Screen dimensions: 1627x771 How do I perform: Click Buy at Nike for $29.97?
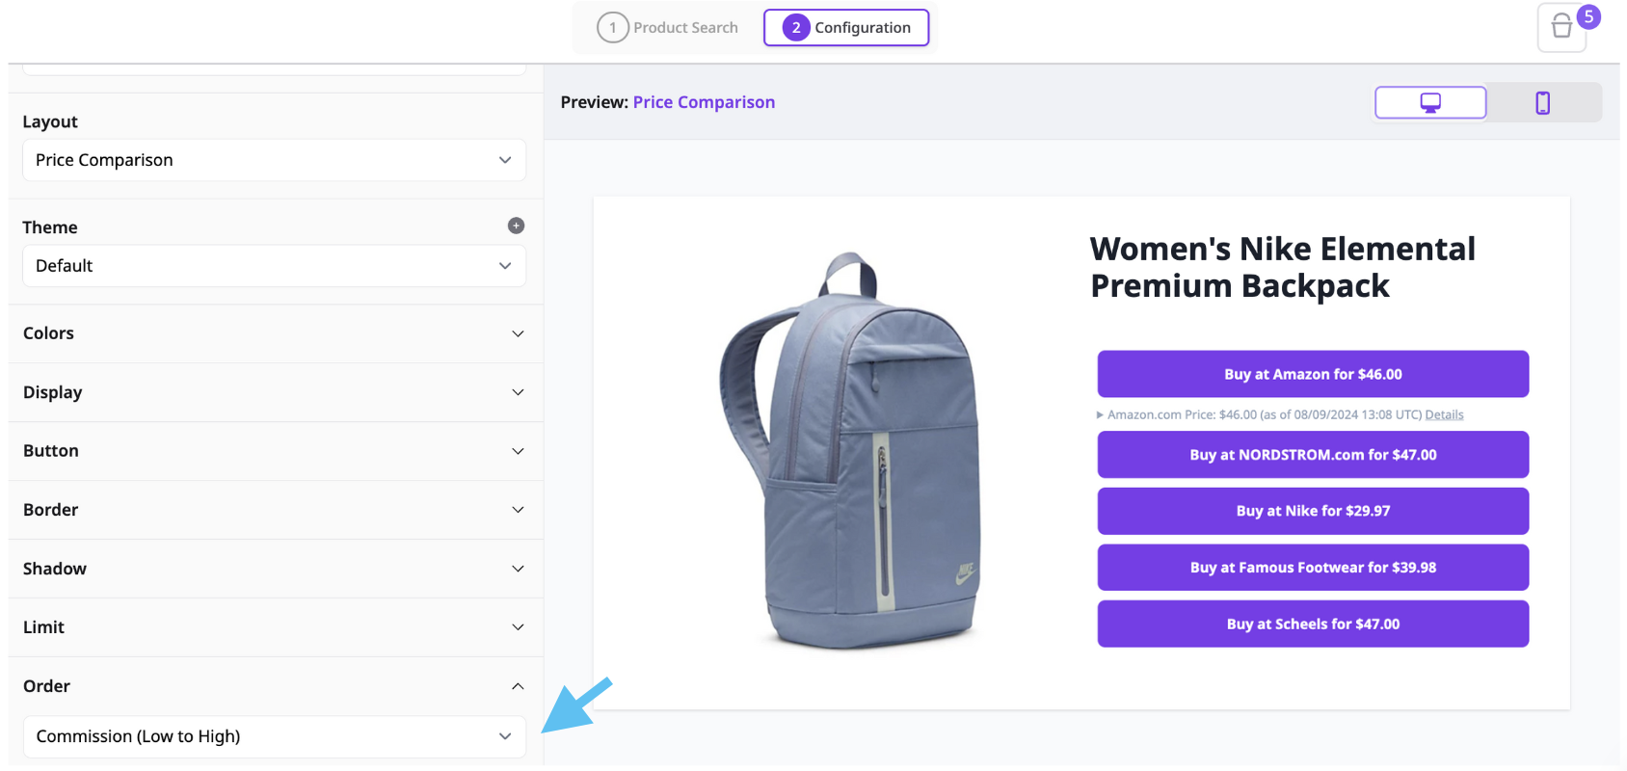click(x=1313, y=511)
